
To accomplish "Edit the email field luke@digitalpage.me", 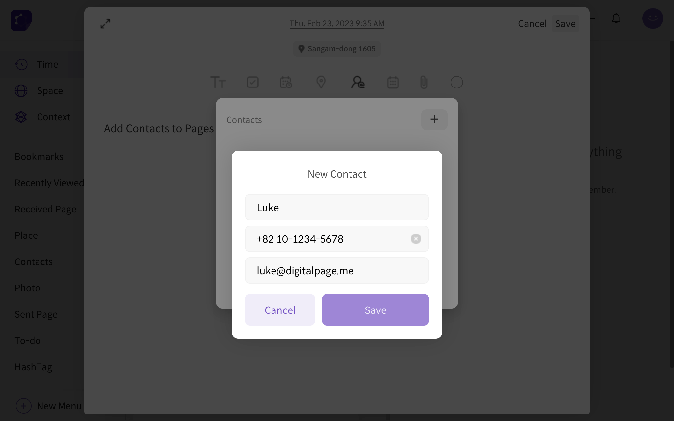I will click(x=337, y=270).
